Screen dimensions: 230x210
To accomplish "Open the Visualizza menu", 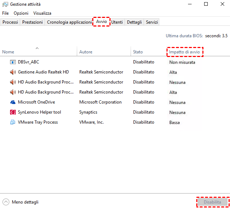I will 42,13.
